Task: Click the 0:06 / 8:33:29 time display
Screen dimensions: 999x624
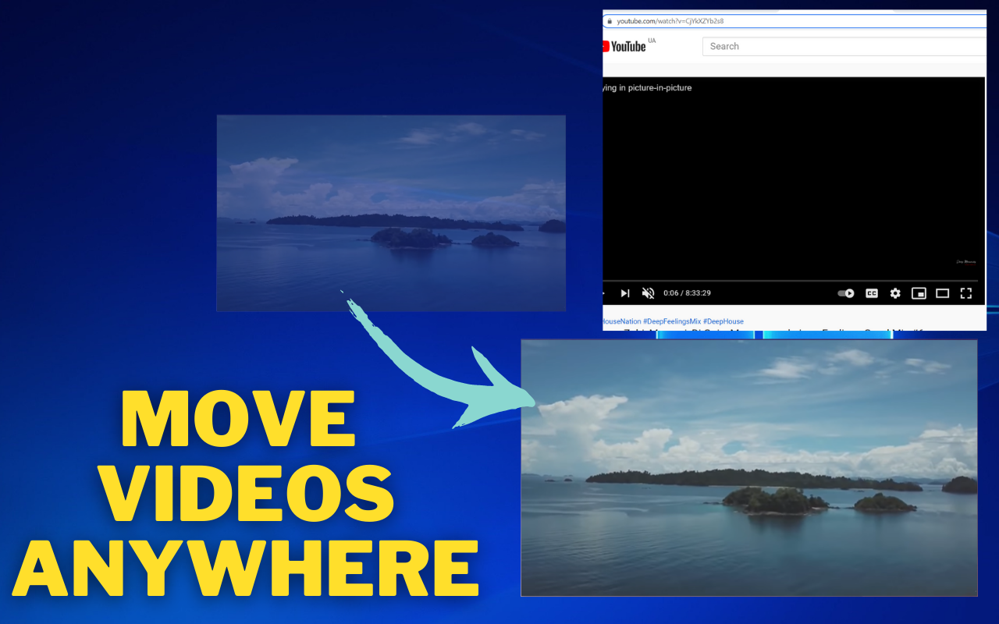Action: [x=687, y=293]
